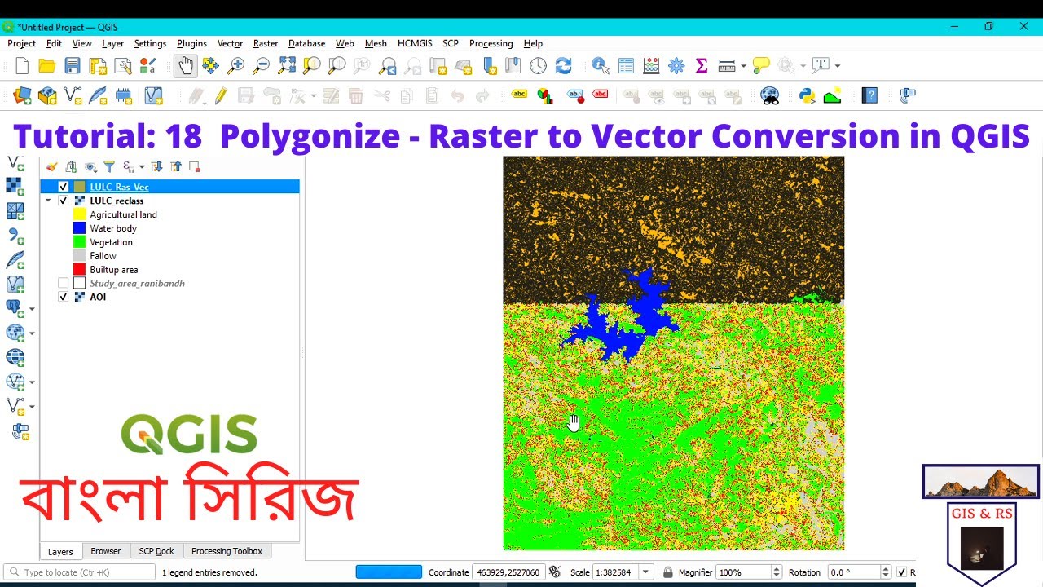The width and height of the screenshot is (1043, 587).
Task: Adjust the Magnifier spinner arrows
Action: coord(777,572)
